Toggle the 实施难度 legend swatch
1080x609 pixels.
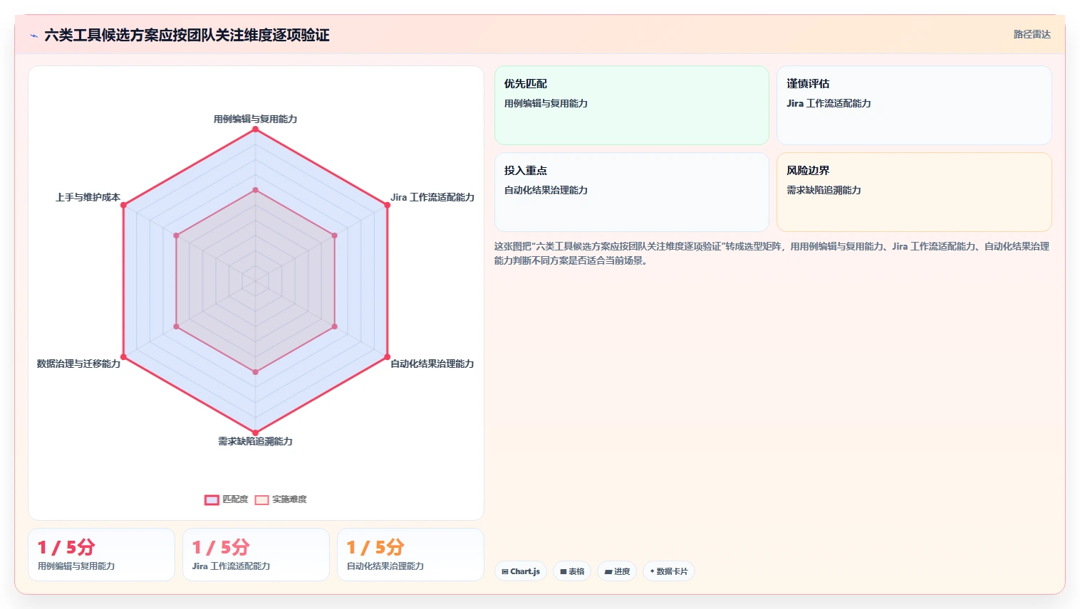[x=261, y=499]
